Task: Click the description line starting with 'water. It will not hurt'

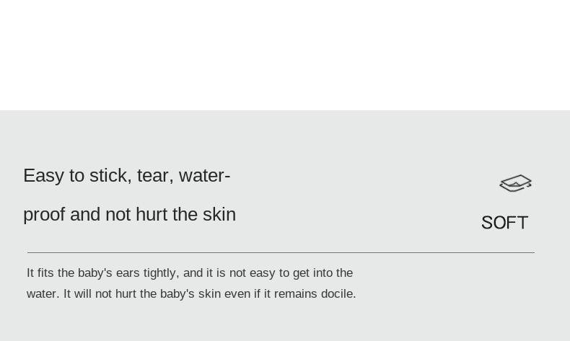Action: pos(191,293)
